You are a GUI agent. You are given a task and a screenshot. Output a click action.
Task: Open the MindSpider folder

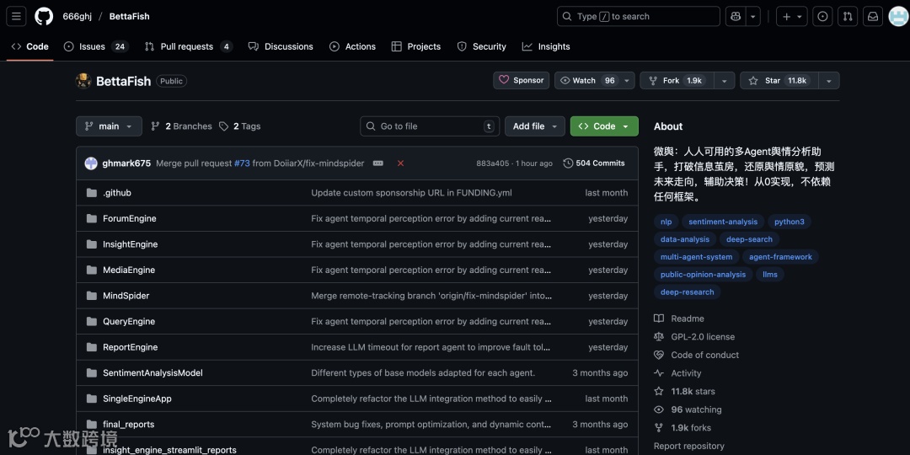[126, 296]
